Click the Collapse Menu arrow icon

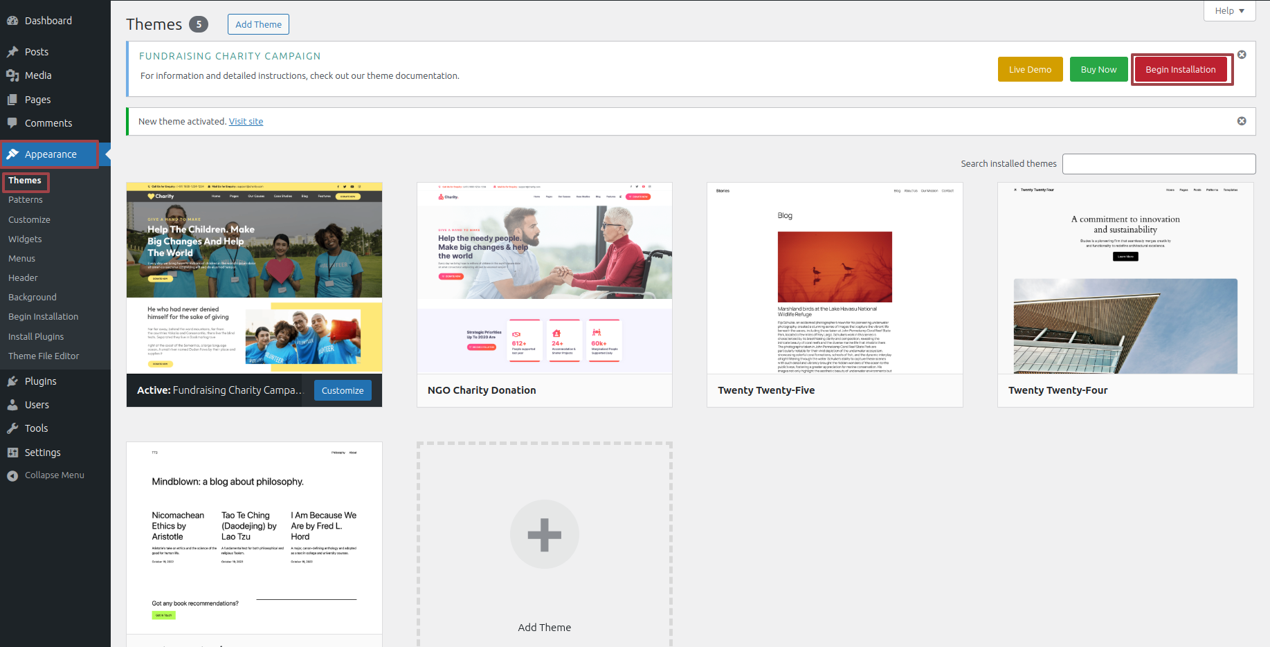[12, 475]
